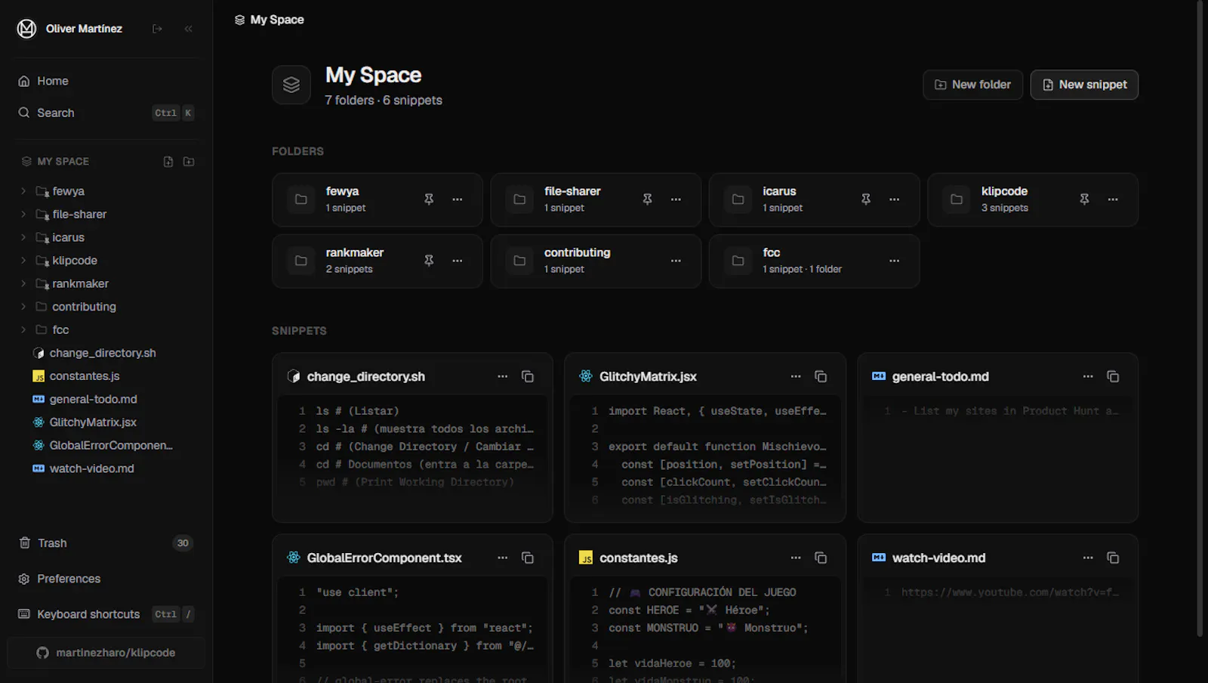Click the My Space stacked-layers icon tile

click(x=291, y=85)
